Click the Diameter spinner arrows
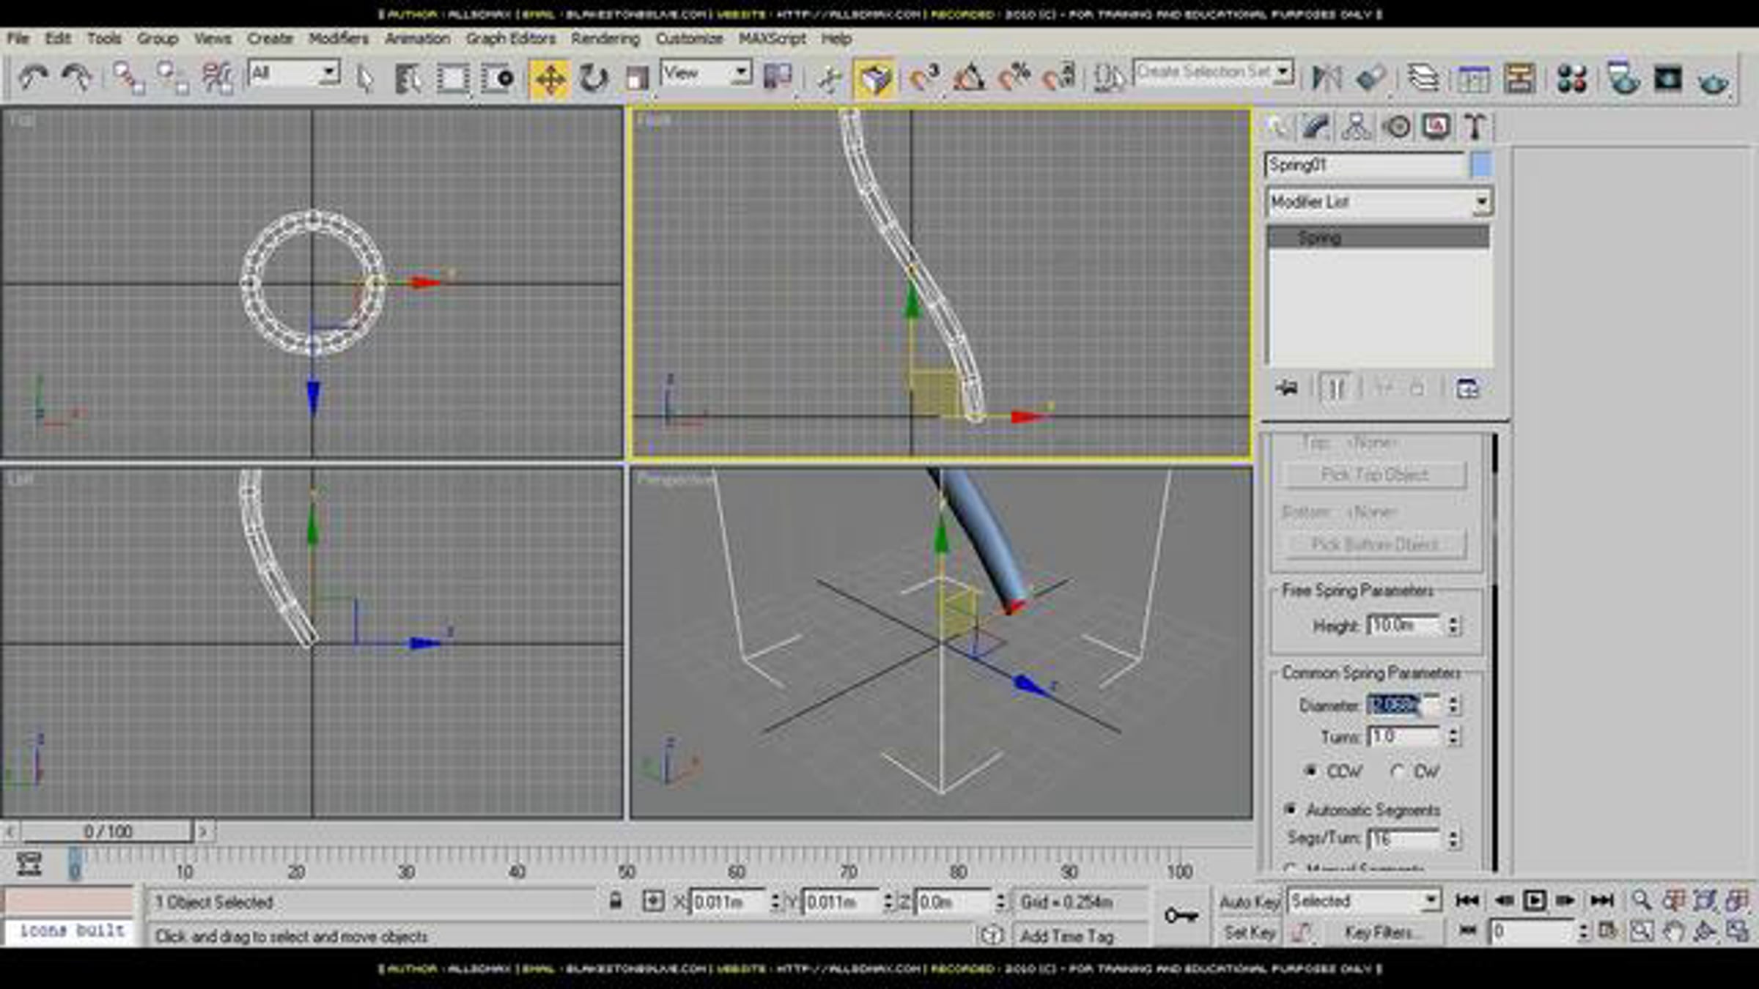 coord(1453,705)
